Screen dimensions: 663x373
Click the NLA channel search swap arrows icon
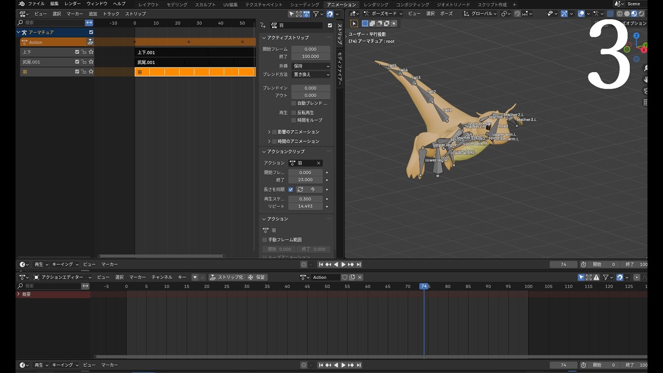tap(89, 23)
